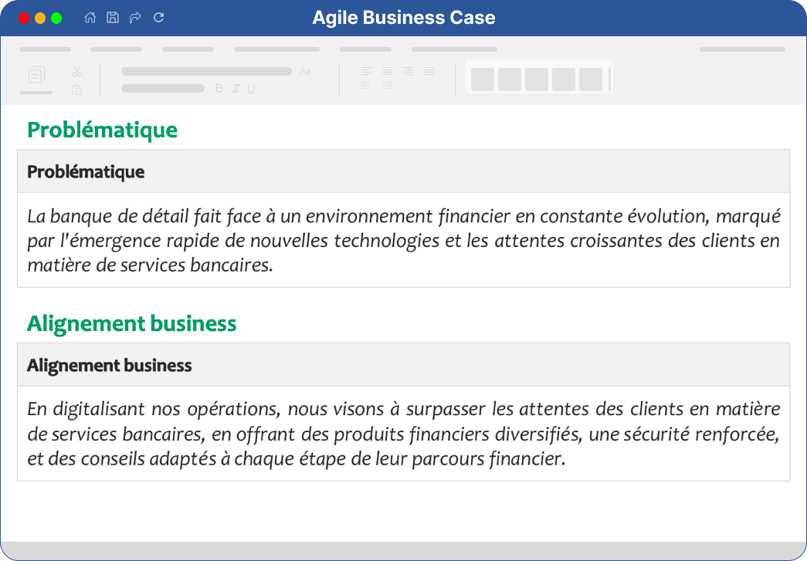Open the Aa change case option
Image resolution: width=807 pixels, height=561 pixels.
coord(305,71)
